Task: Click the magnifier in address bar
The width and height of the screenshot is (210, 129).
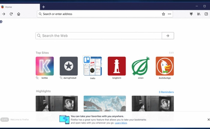Action: pyautogui.click(x=40, y=14)
